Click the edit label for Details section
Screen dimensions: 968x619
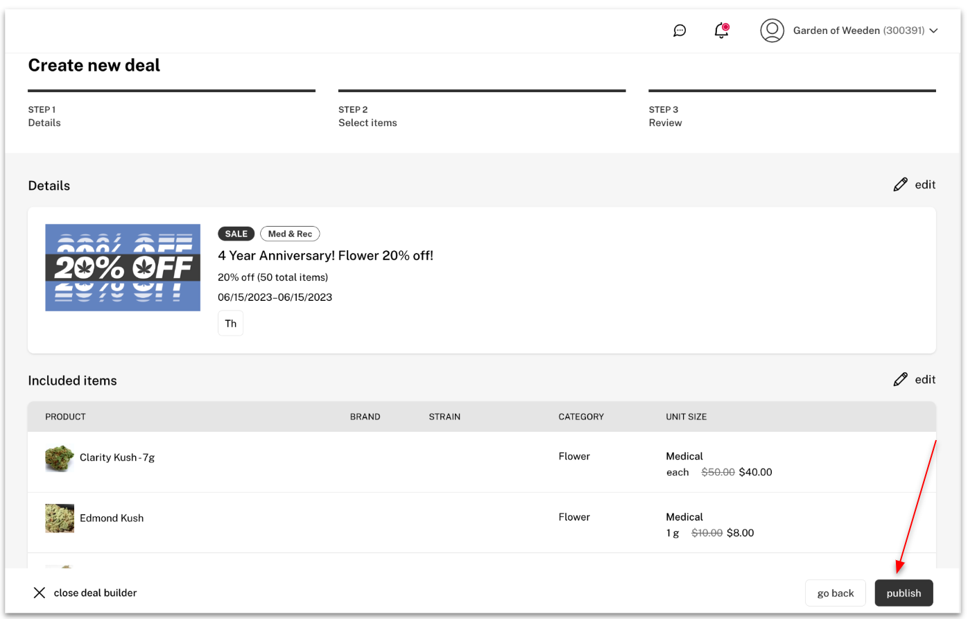[925, 184]
